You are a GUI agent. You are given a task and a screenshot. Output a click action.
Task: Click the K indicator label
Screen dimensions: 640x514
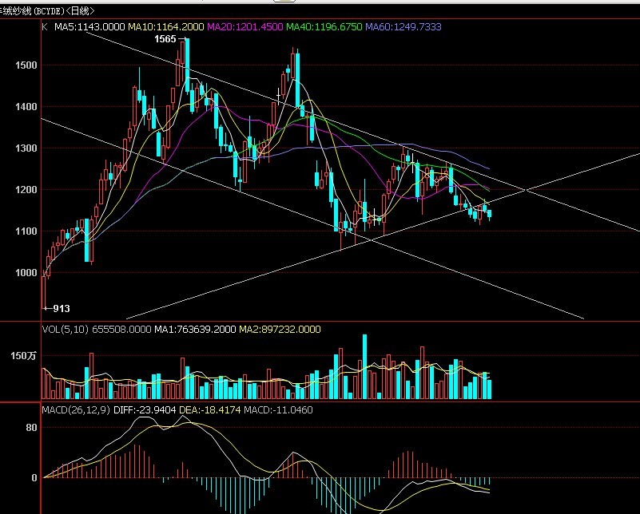tap(45, 27)
